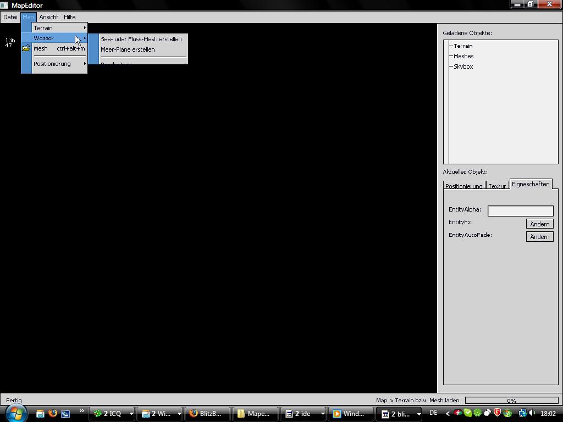Image resolution: width=563 pixels, height=422 pixels.
Task: Click Ändern button next to EntityAutoFade
Action: (539, 237)
